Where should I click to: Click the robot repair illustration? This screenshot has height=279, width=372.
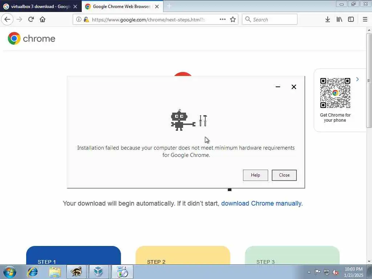[x=189, y=120]
